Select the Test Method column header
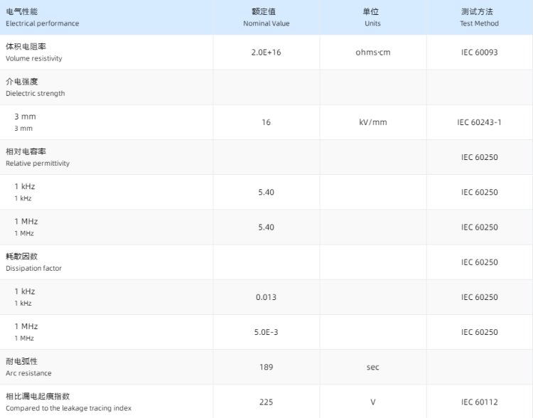 [479, 18]
